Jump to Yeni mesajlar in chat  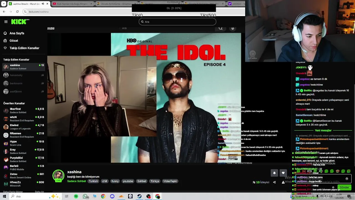tap(323, 131)
